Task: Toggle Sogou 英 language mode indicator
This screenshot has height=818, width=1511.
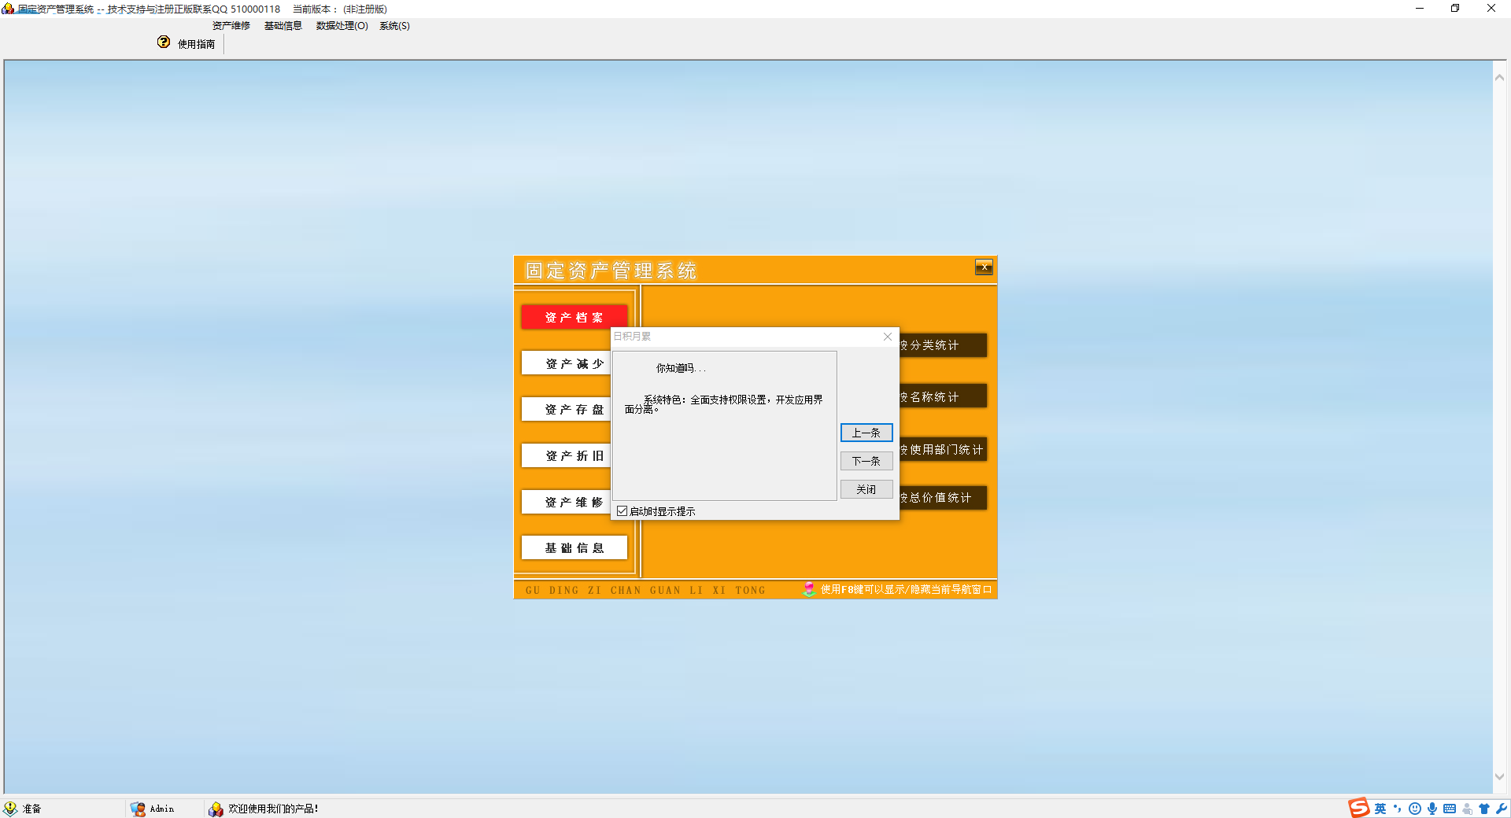Action: pos(1380,809)
